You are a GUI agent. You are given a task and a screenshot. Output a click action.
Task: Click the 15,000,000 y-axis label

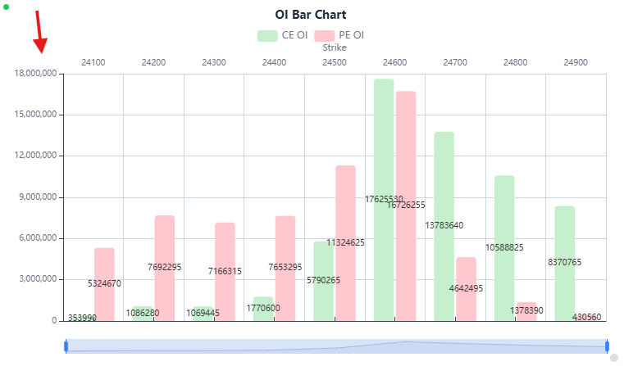[x=35, y=115]
